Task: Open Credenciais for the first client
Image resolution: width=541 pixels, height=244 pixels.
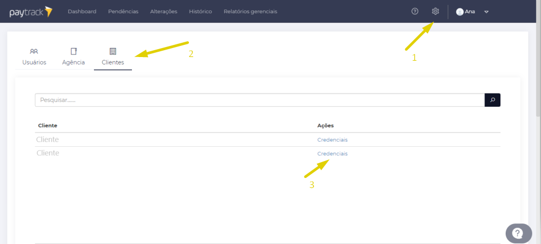Action: (333, 140)
